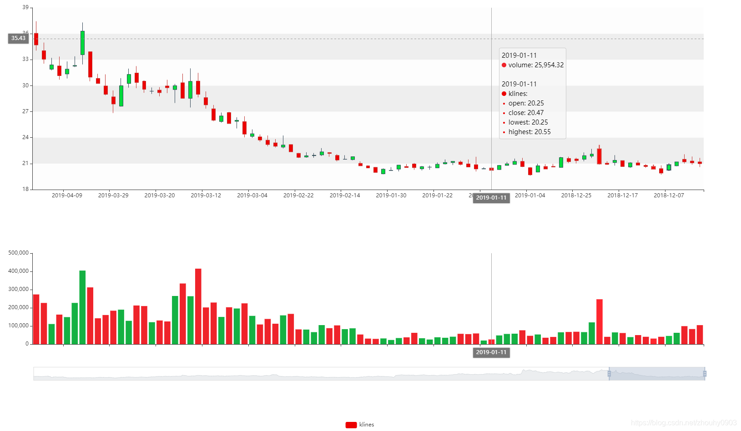Click the 2018-12-25 date axis label
The width and height of the screenshot is (741, 431).
click(576, 195)
